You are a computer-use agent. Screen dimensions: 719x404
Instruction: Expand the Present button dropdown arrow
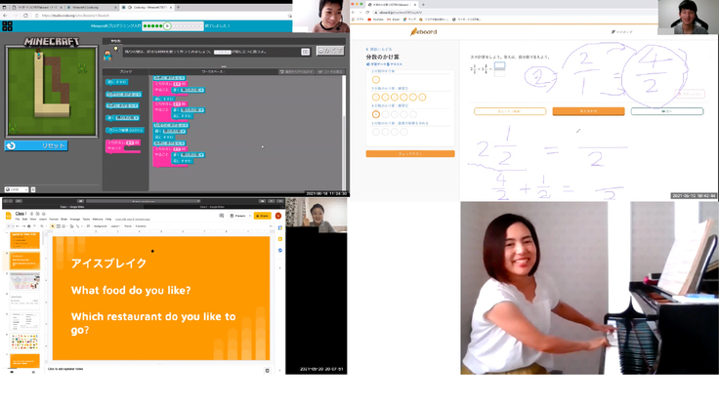tap(250, 216)
